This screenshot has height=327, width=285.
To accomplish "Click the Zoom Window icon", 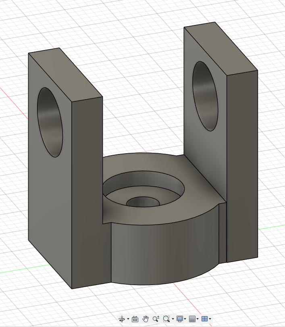I will coord(166,319).
